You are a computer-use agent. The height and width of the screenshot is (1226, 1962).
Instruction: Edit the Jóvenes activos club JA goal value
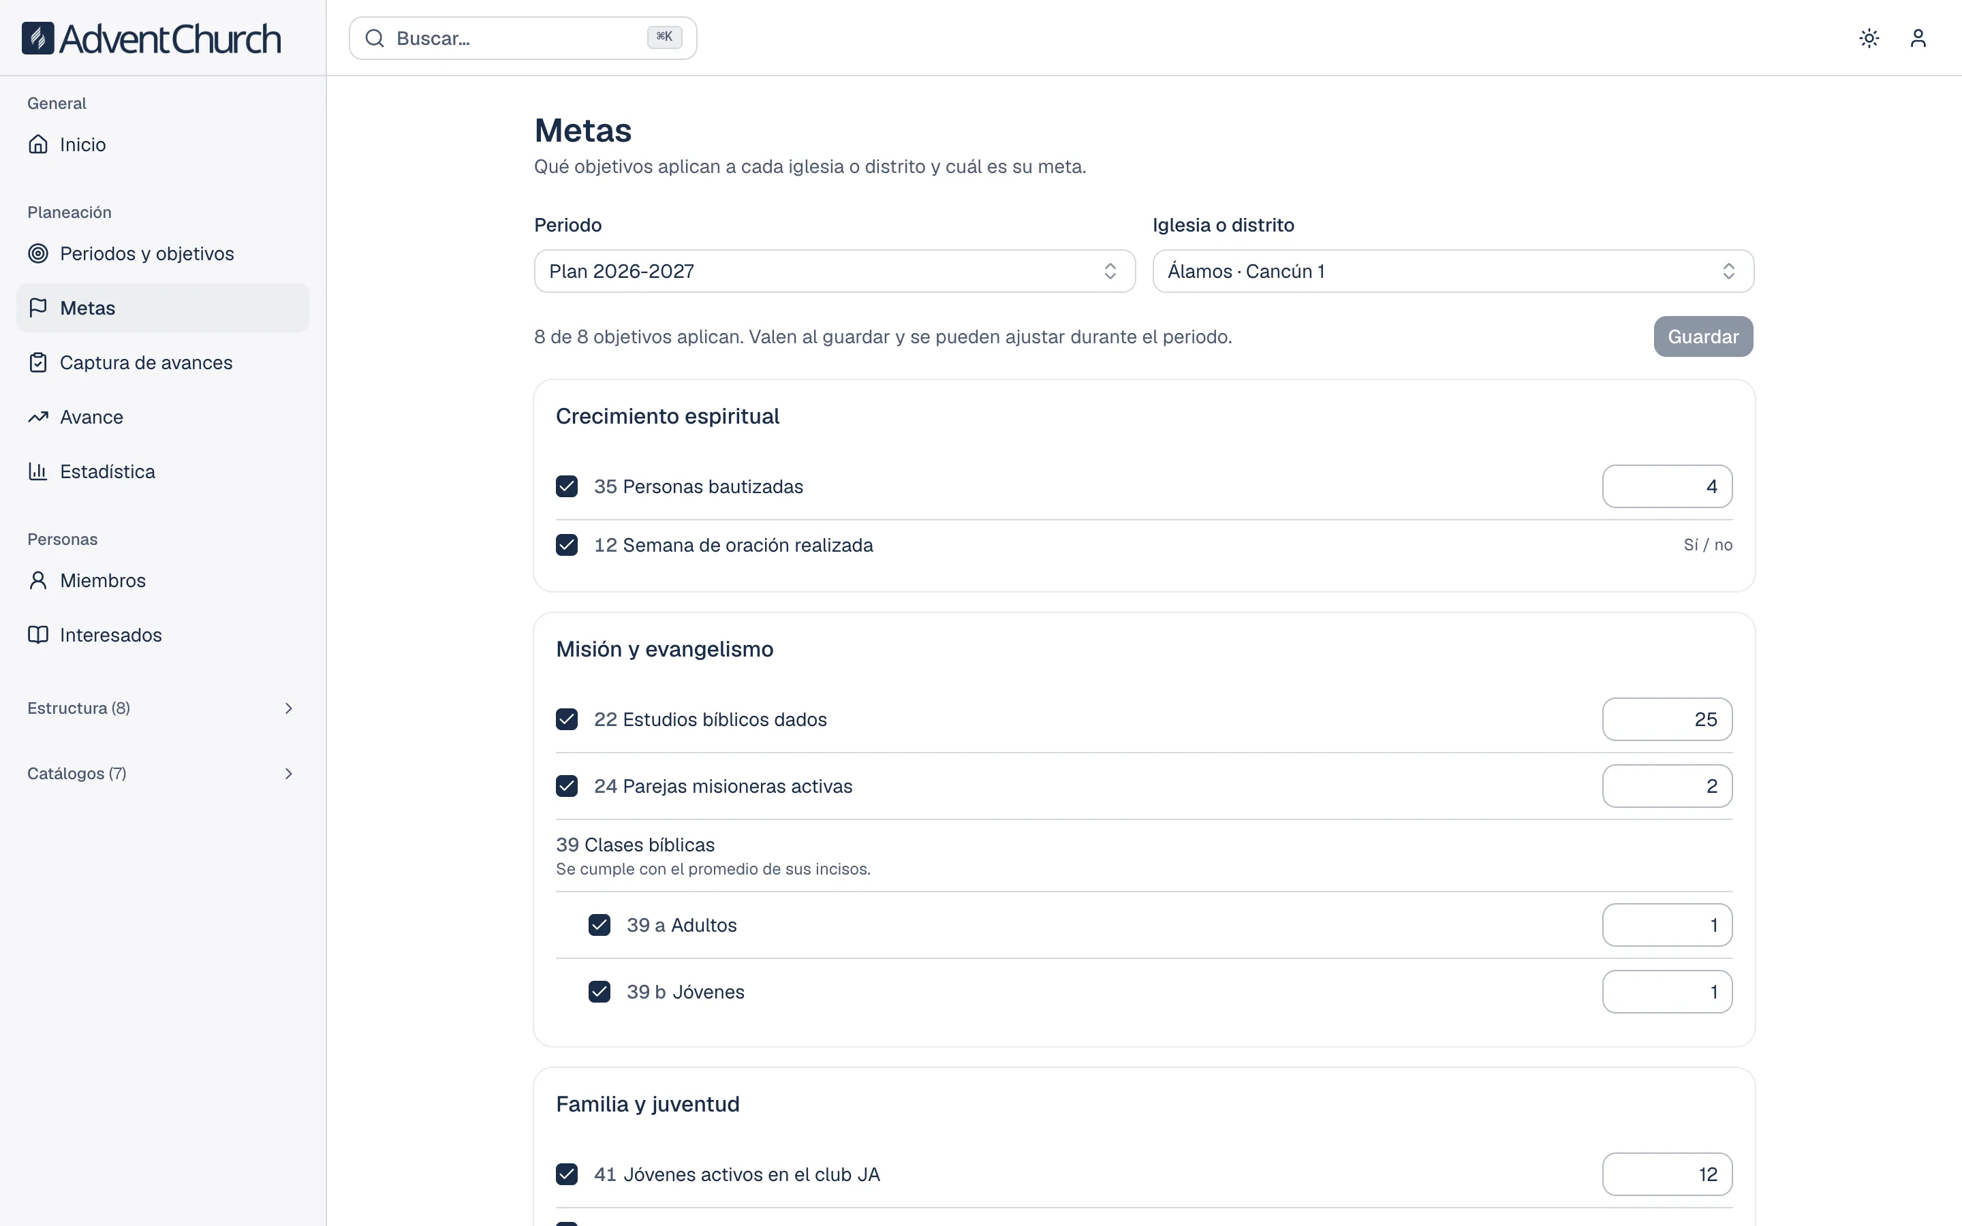click(1667, 1174)
